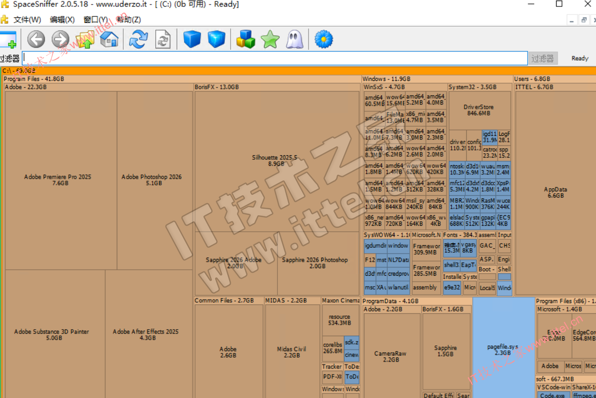Show more detail with second blue cube
596x398 pixels.
(217, 39)
